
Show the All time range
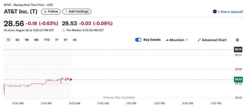75,40
